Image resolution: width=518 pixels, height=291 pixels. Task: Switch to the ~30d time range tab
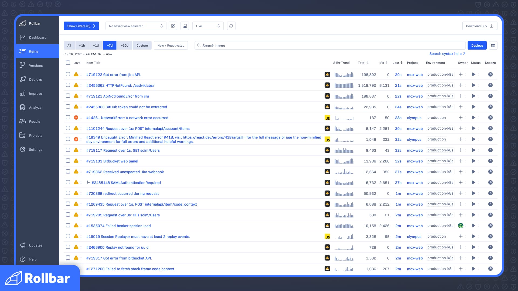point(124,46)
